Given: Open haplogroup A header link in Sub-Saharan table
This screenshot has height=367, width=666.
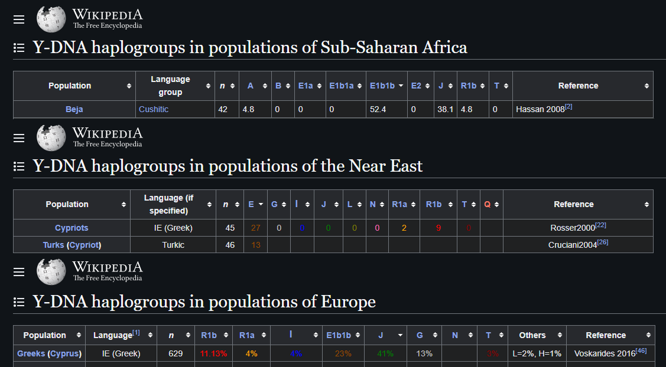Looking at the screenshot, I should coord(250,86).
